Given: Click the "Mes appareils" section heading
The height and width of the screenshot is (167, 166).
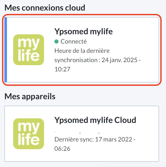Looking at the screenshot, I should pyautogui.click(x=30, y=97).
